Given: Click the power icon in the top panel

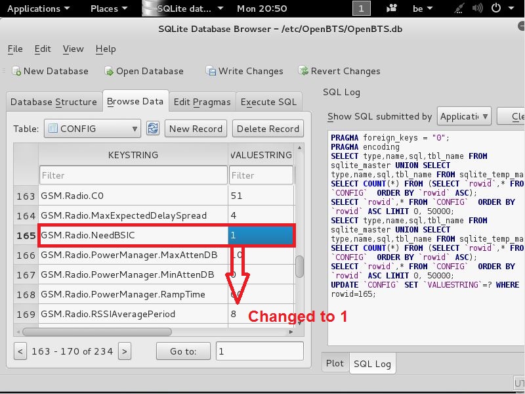Looking at the screenshot, I should tap(496, 8).
